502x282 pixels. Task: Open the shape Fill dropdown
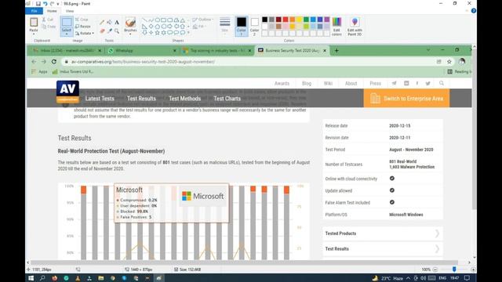(x=199, y=27)
